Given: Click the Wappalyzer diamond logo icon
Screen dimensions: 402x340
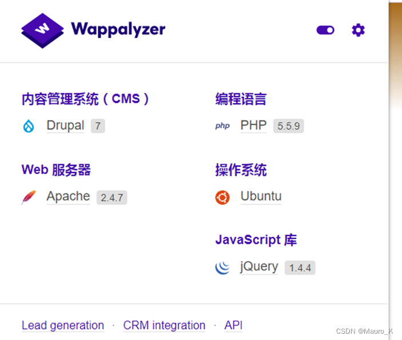Looking at the screenshot, I should pyautogui.click(x=42, y=30).
